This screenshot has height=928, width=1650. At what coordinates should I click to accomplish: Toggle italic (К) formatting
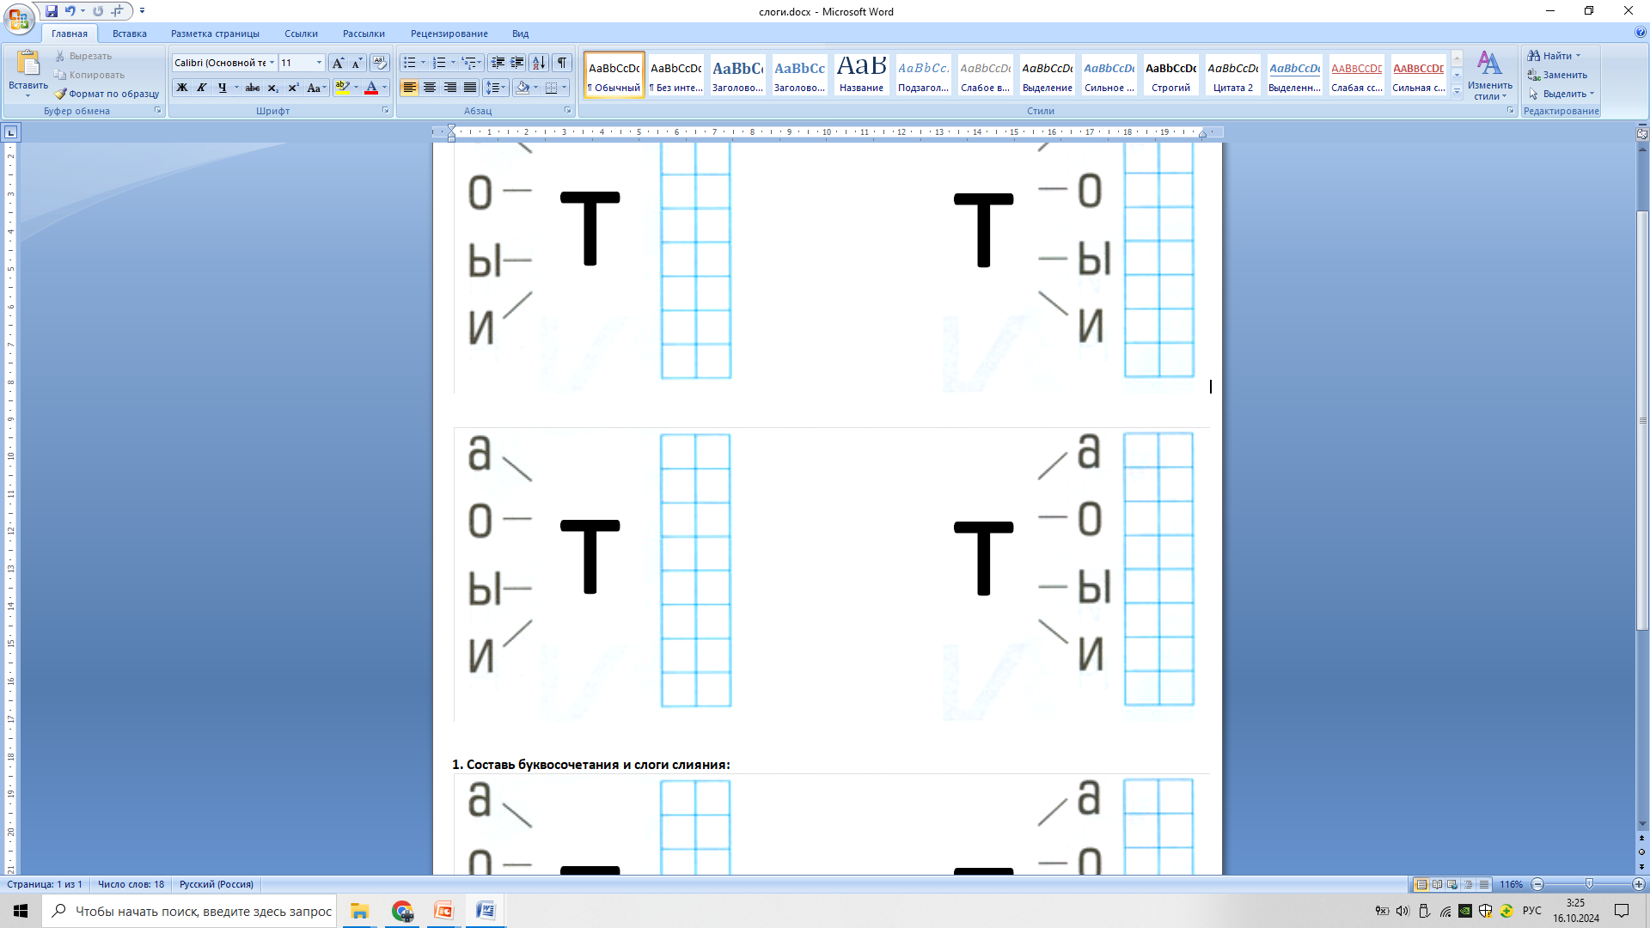pos(202,88)
